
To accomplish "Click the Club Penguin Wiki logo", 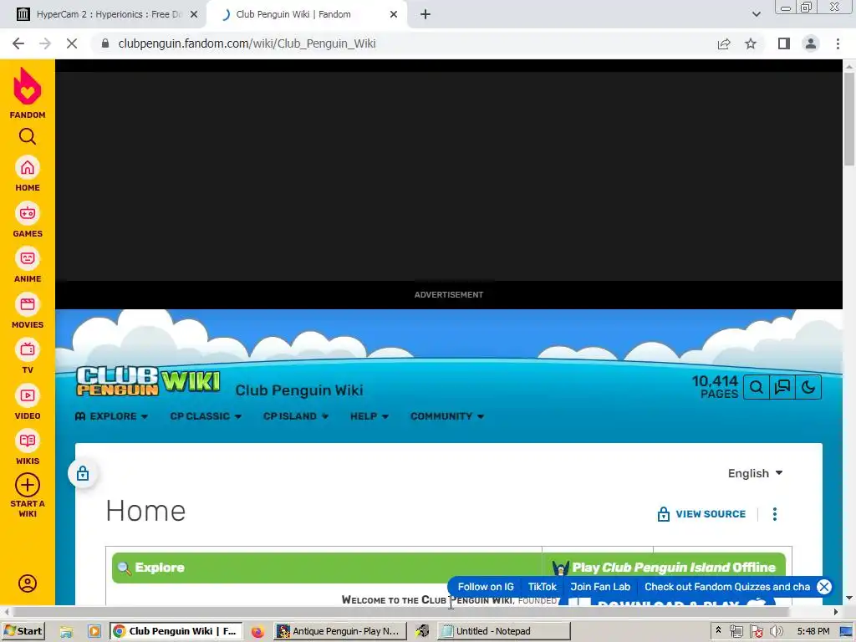I will point(148,381).
